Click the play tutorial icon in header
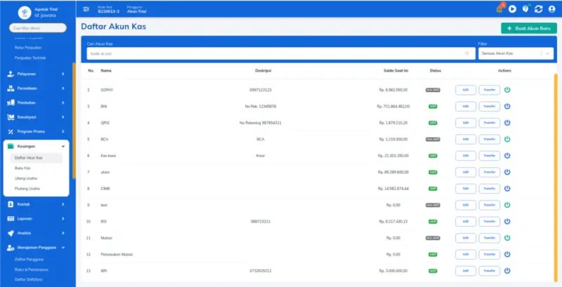562x287 pixels. coord(513,9)
